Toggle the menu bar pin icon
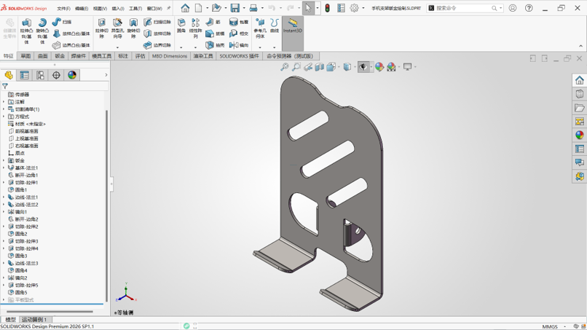Image resolution: width=587 pixels, height=330 pixels. [168, 8]
